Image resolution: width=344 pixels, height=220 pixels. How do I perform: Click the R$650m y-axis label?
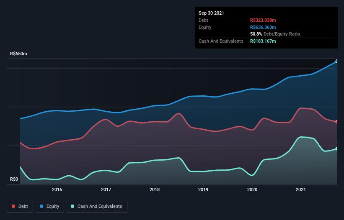(19, 54)
